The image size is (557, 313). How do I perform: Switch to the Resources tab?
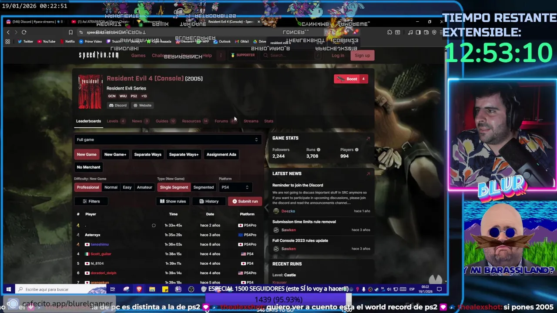(195, 121)
